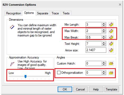
Task: Click the 'Low' accuracy label
Action: coord(11,73)
